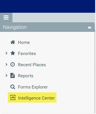Open Intelligence Center highlighted link
The image size is (96, 114).
tap(32, 98)
